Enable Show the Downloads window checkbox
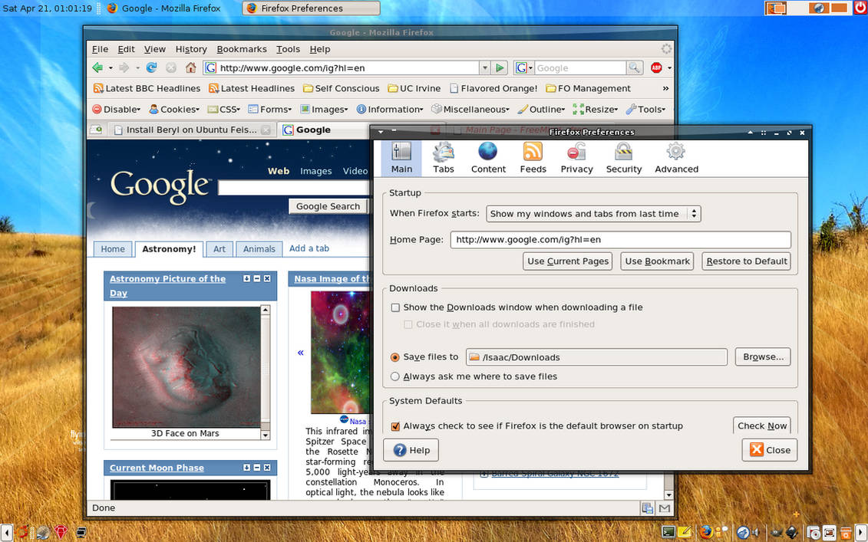868x542 pixels. 395,307
